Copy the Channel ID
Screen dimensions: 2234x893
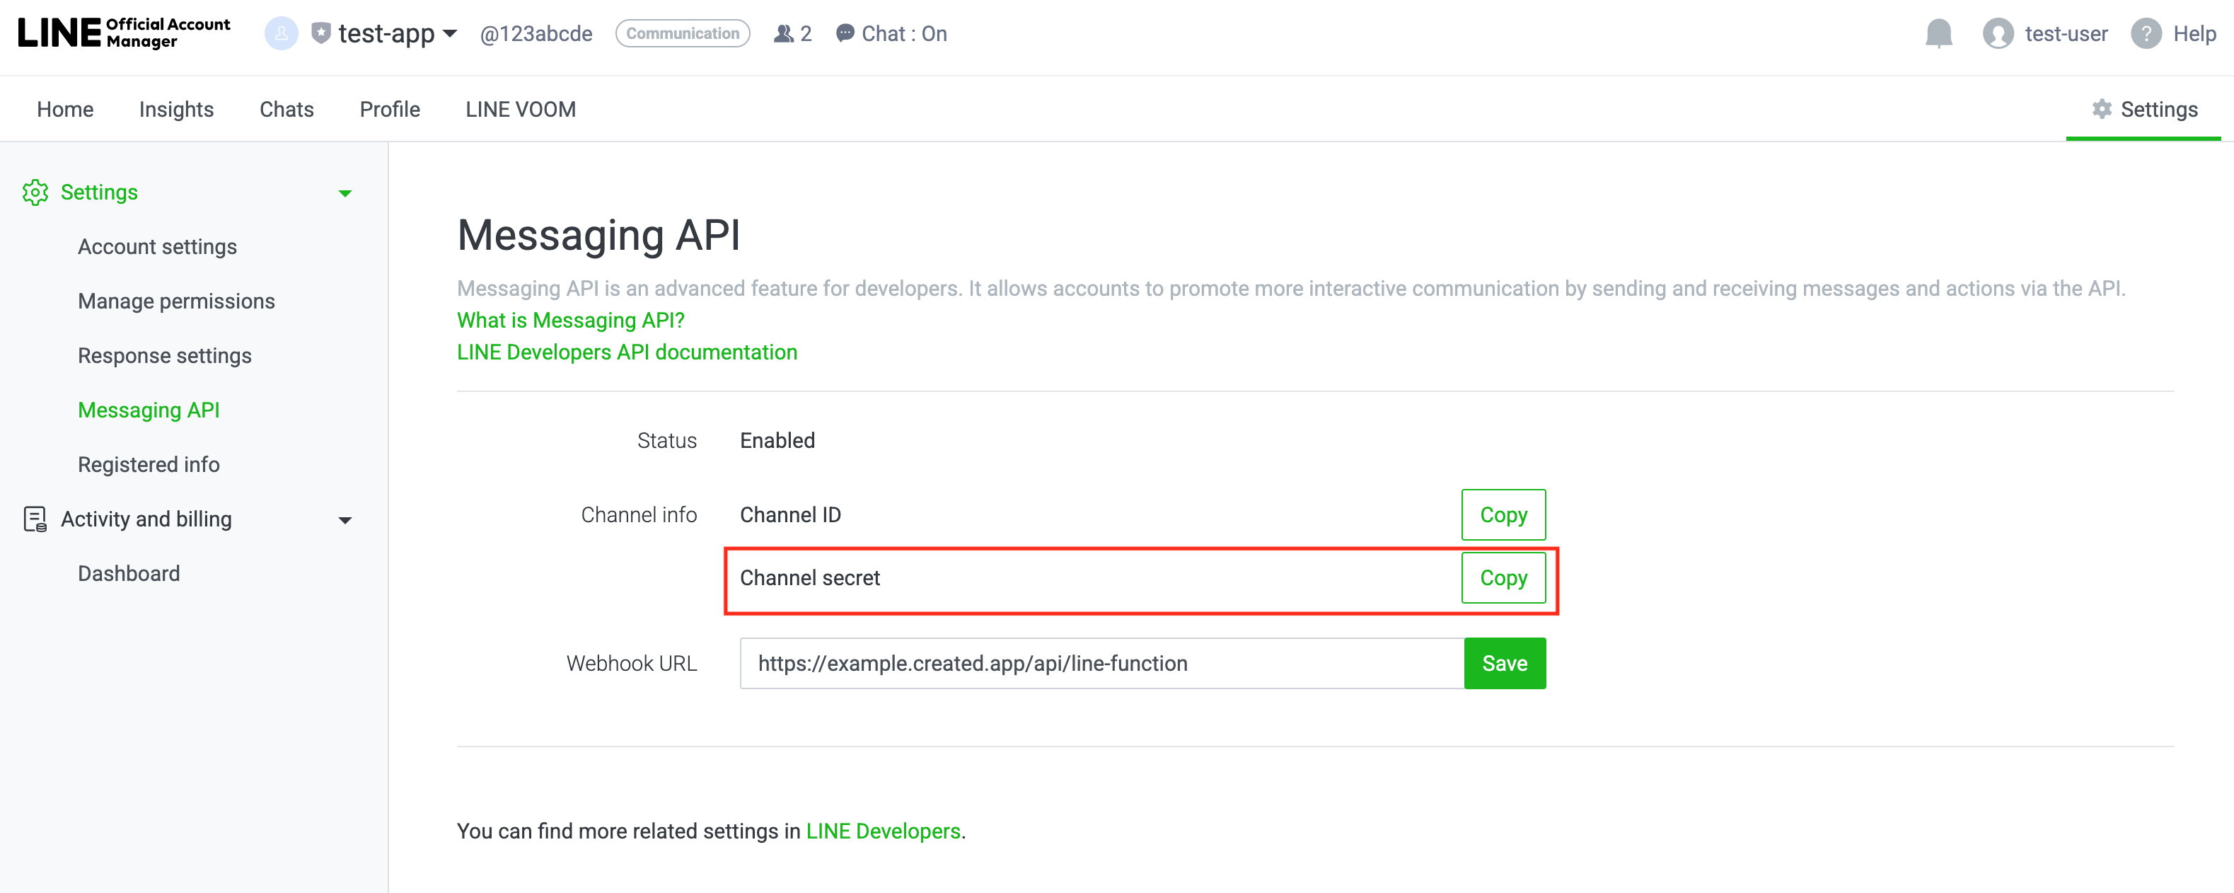1502,514
